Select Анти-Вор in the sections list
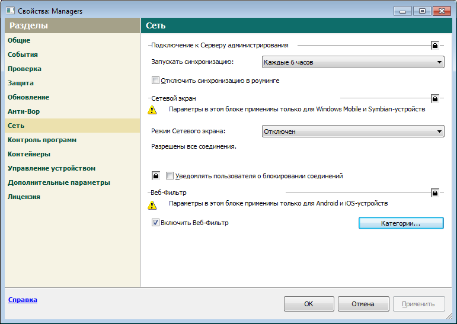 point(24,111)
